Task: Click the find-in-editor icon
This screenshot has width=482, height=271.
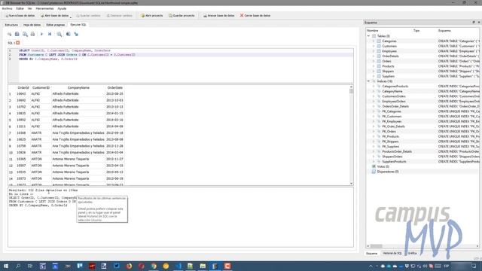Action: (x=59, y=34)
